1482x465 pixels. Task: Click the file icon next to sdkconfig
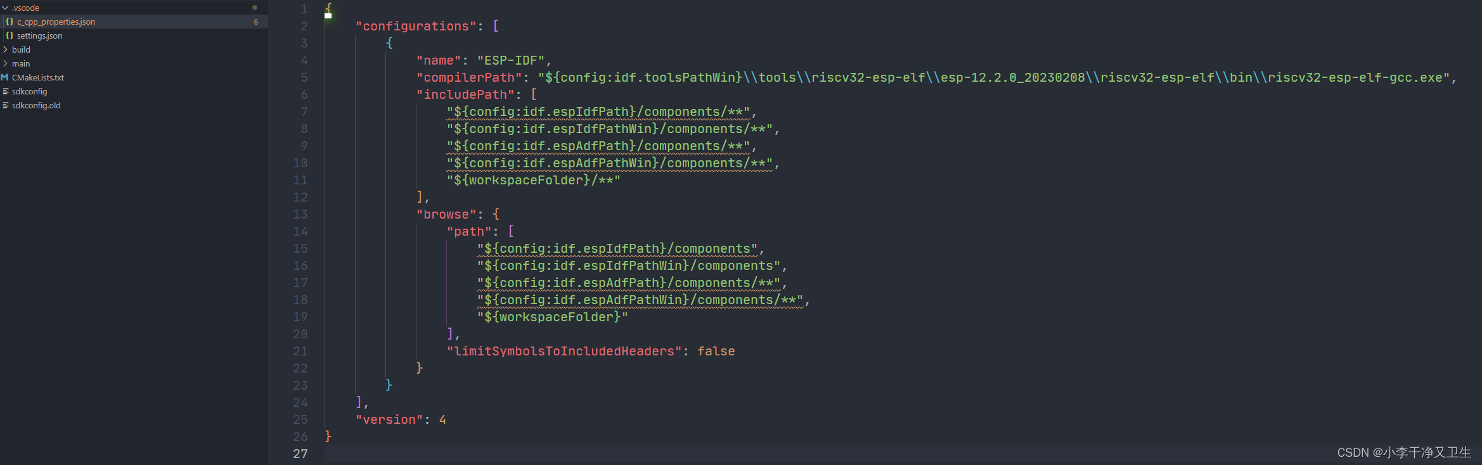[5, 91]
